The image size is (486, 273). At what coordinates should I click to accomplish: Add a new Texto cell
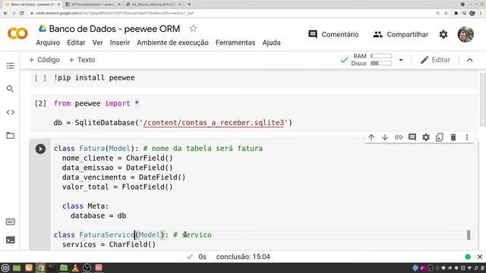click(x=82, y=60)
